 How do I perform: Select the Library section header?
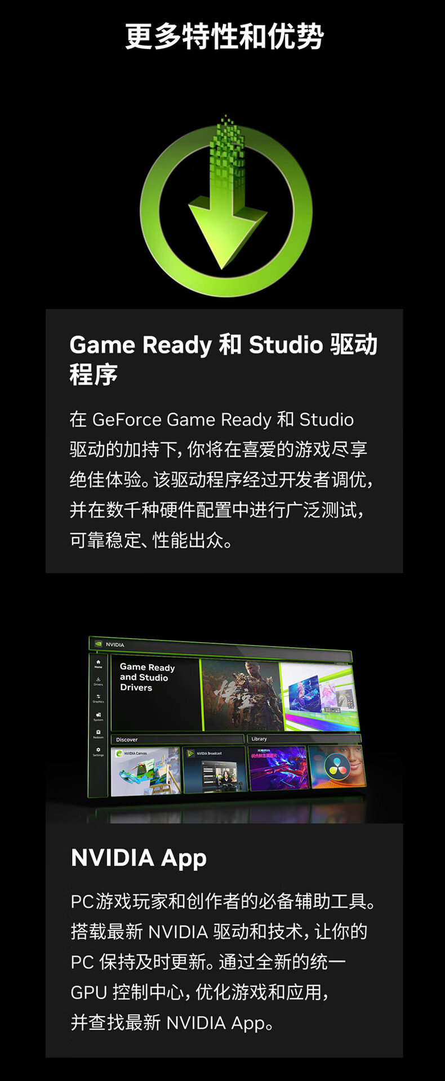click(304, 739)
